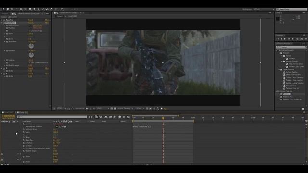The height and width of the screenshot is (173, 308).
Task: Click Comp 1 breadcrumb in viewer
Action: (60, 16)
